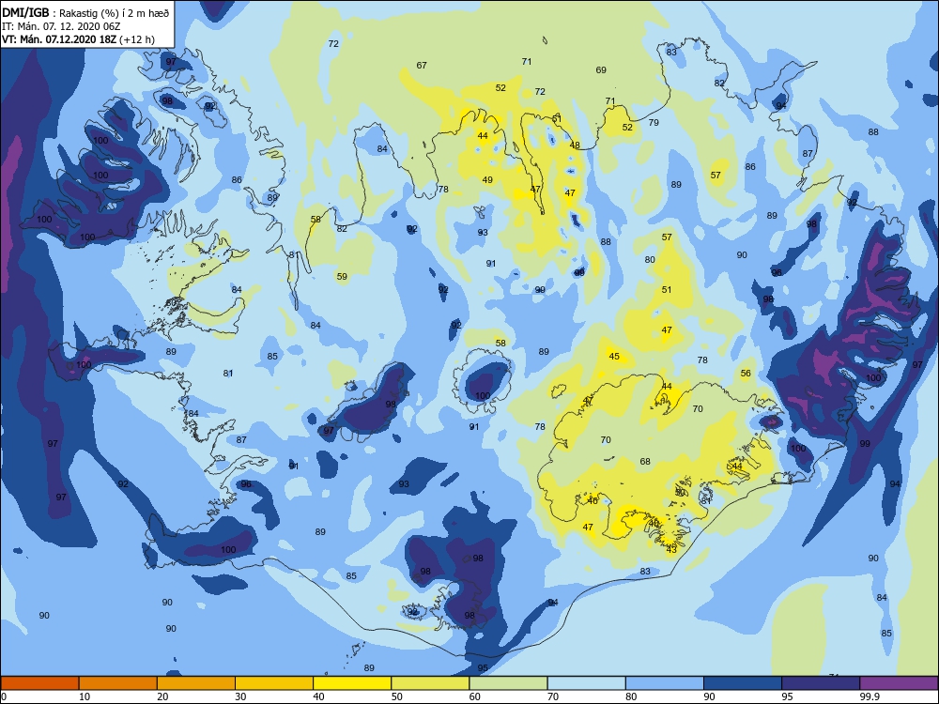Select the purple legend swatch above 99.9
This screenshot has height=704, width=939.
[x=899, y=683]
